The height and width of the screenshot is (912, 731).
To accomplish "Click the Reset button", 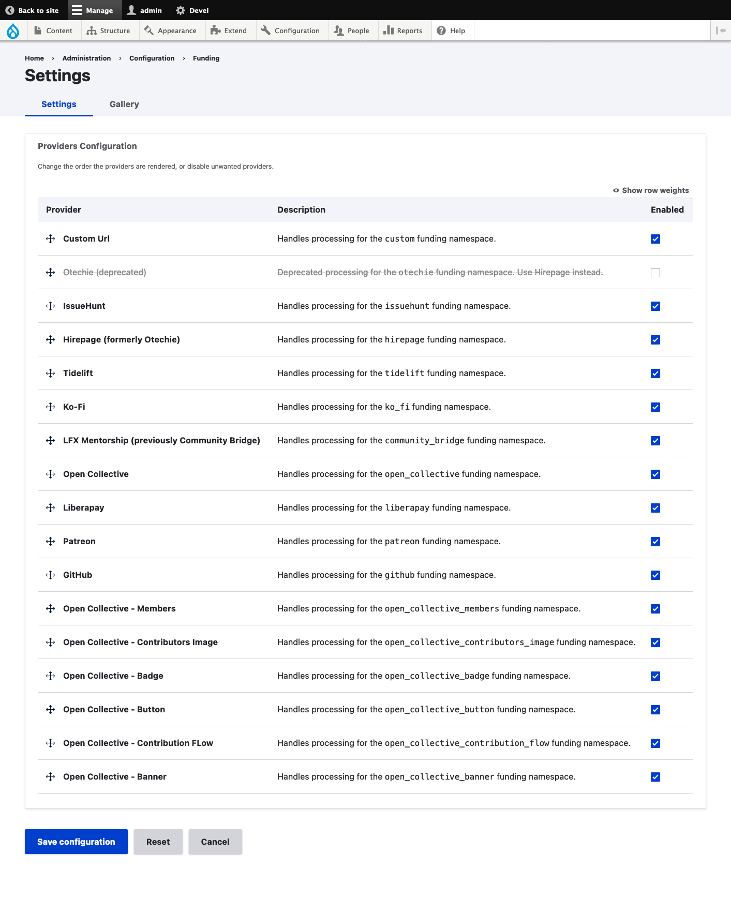I will pos(158,842).
